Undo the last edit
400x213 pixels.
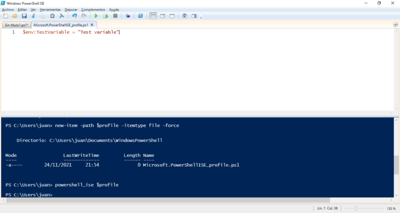click(x=74, y=16)
